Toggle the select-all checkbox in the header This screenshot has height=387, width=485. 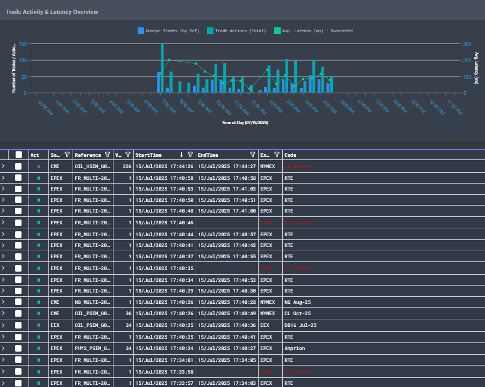point(19,155)
